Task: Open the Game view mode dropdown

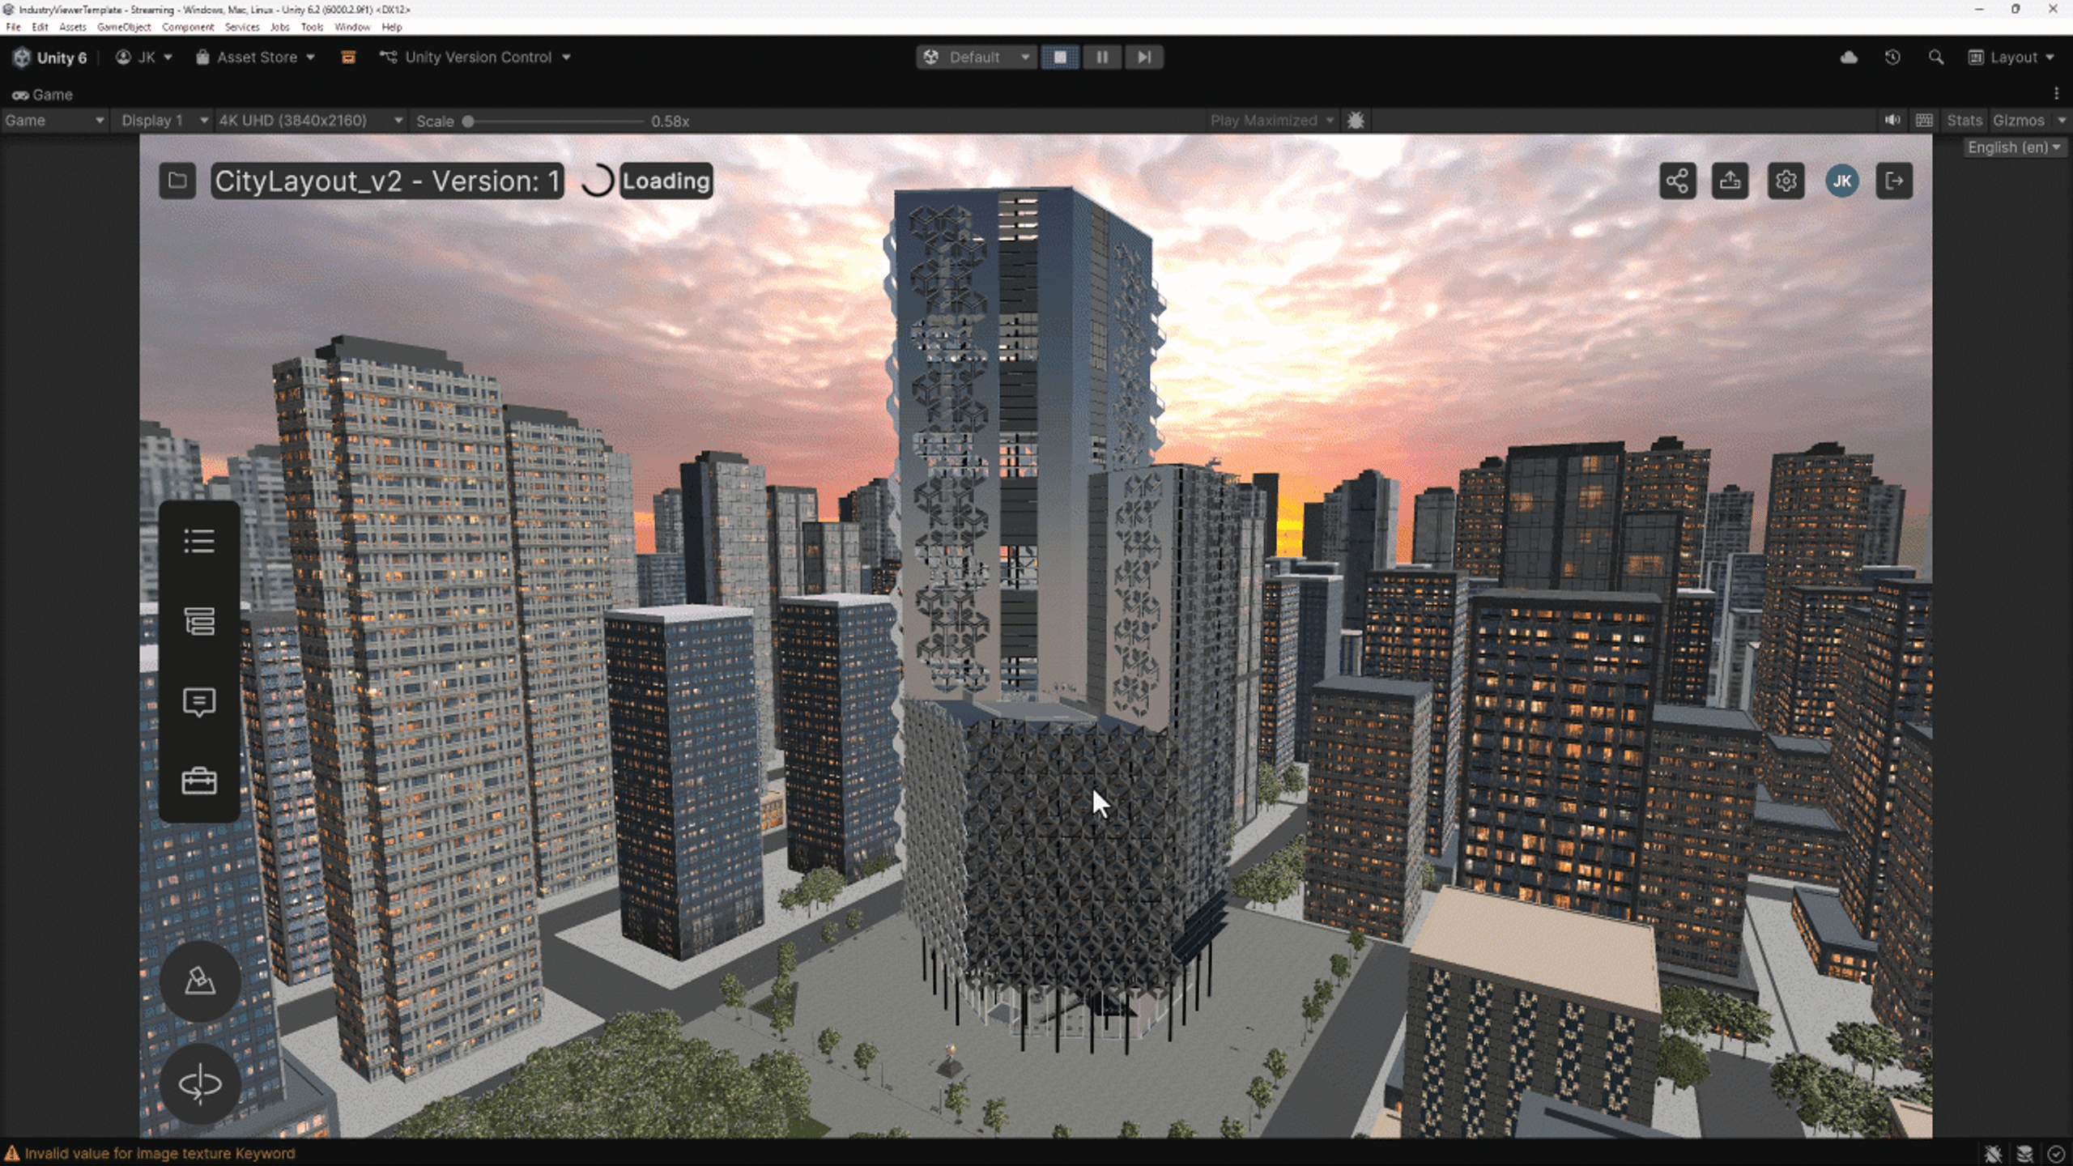Action: click(54, 121)
